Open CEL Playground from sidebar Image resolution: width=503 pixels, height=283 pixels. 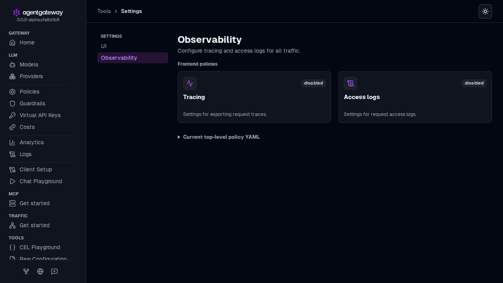pos(40,247)
